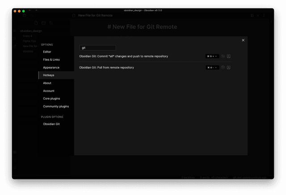Open the Community plugins section

pos(56,106)
